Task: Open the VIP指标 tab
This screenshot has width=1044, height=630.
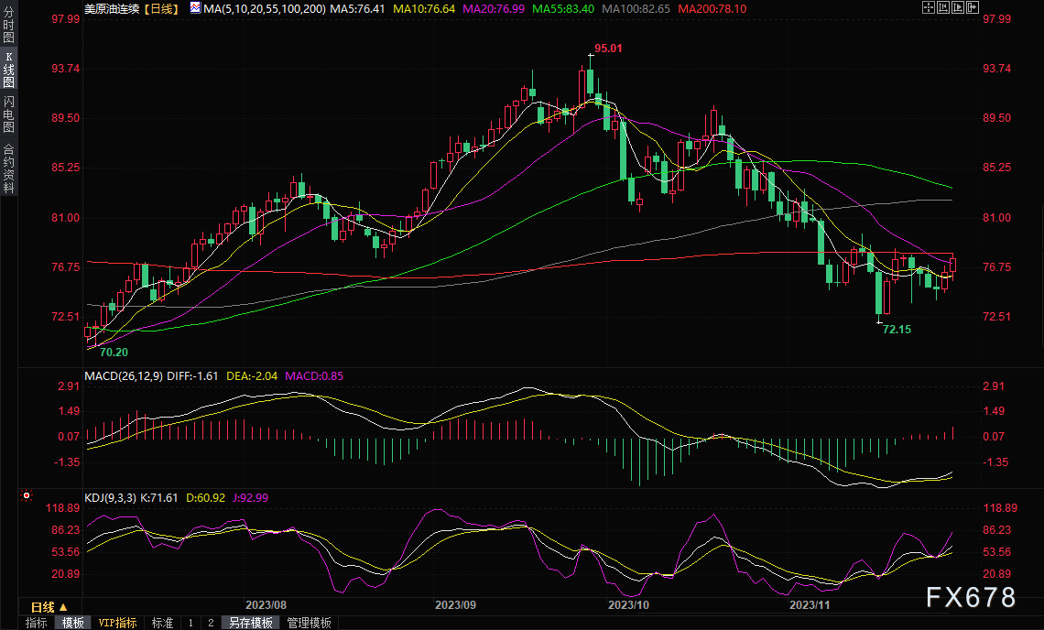Action: 117,623
